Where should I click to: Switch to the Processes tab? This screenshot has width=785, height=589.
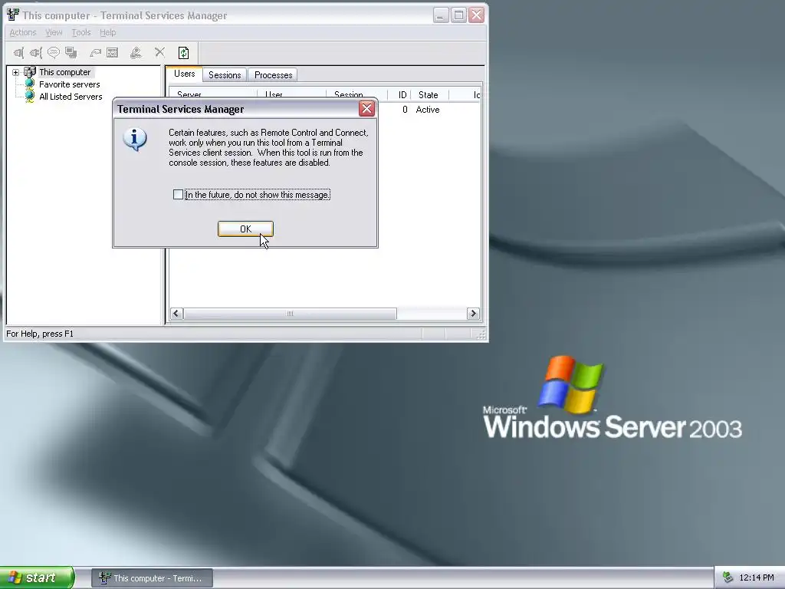coord(274,75)
